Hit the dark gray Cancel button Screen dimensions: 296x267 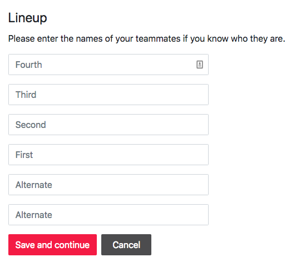point(126,245)
